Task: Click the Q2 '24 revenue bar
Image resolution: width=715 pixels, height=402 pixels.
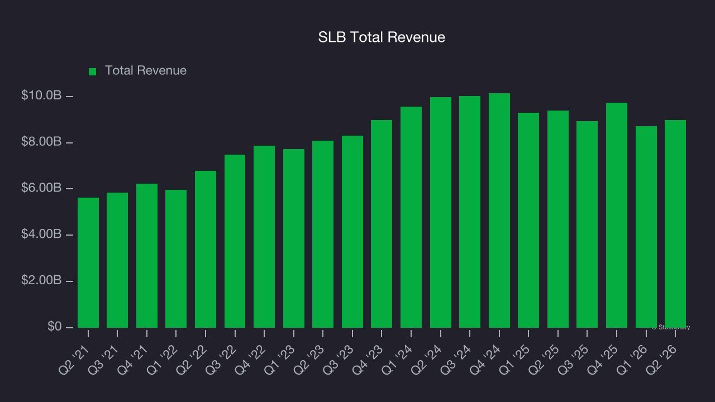Action: (441, 212)
